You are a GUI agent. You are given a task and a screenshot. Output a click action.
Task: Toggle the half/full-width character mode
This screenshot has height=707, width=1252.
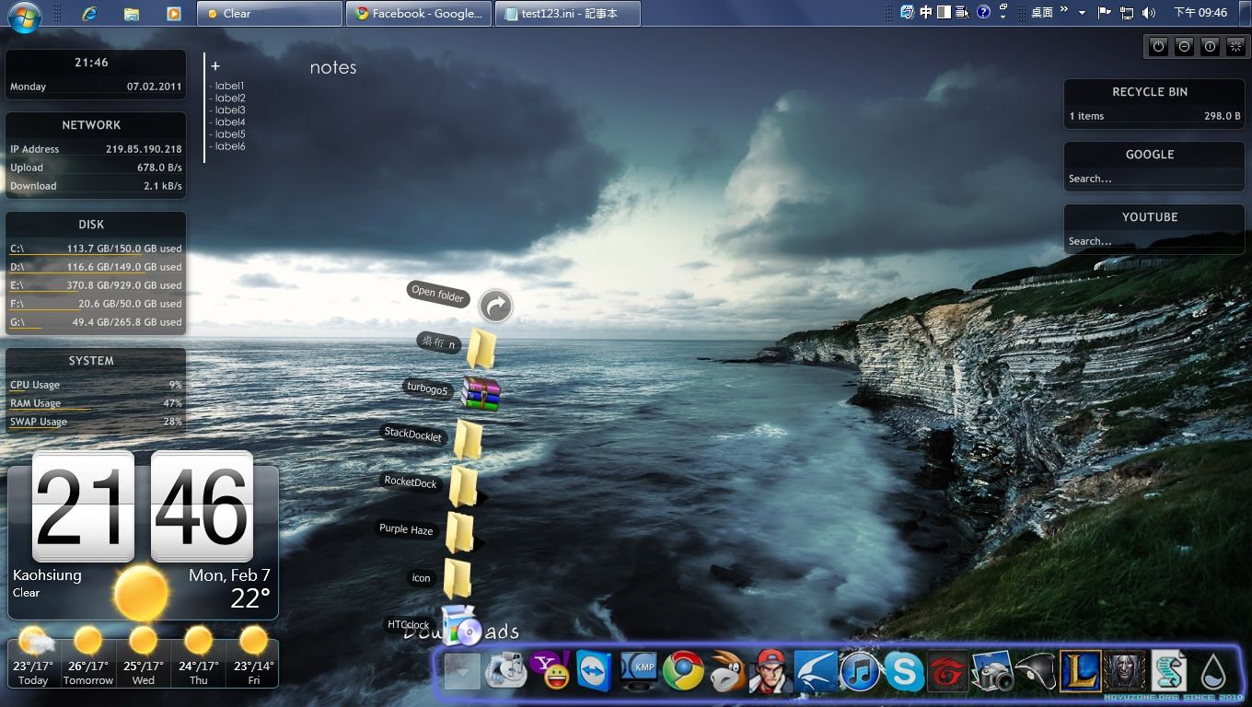pyautogui.click(x=945, y=13)
